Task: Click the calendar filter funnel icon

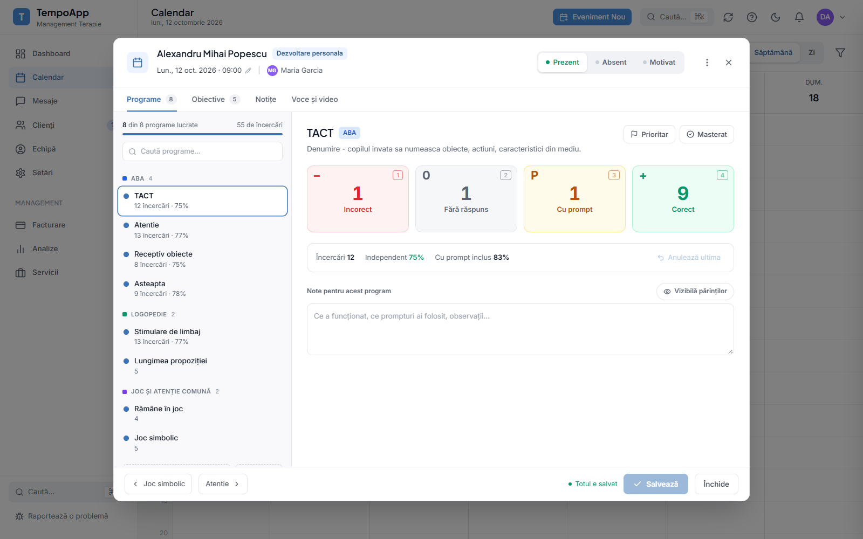Action: [x=840, y=53]
